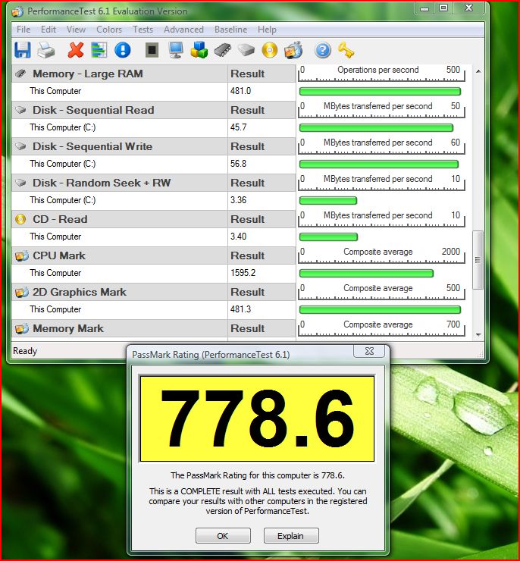Click OK in the PassMark Rating dialog
520x561 pixels.
tap(223, 536)
